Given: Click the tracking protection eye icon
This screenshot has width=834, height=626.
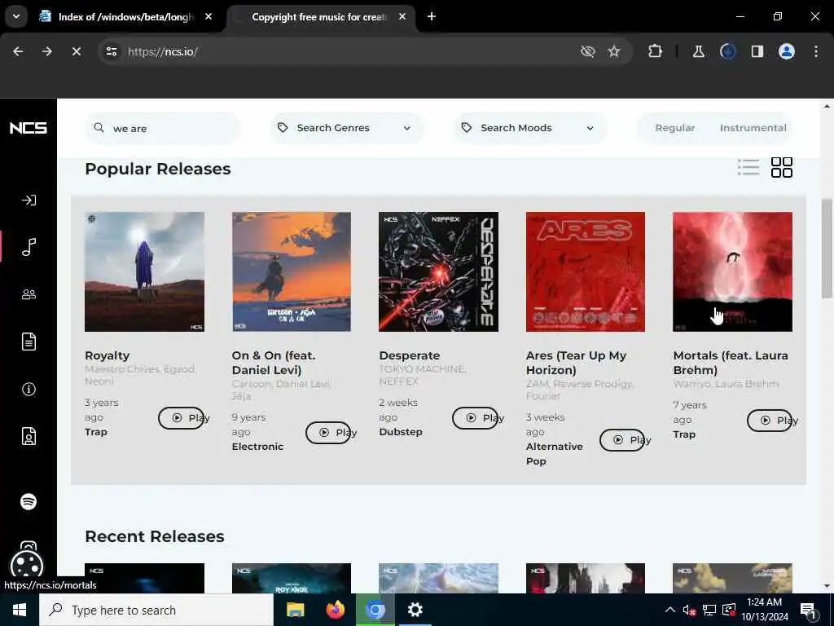Looking at the screenshot, I should point(587,51).
